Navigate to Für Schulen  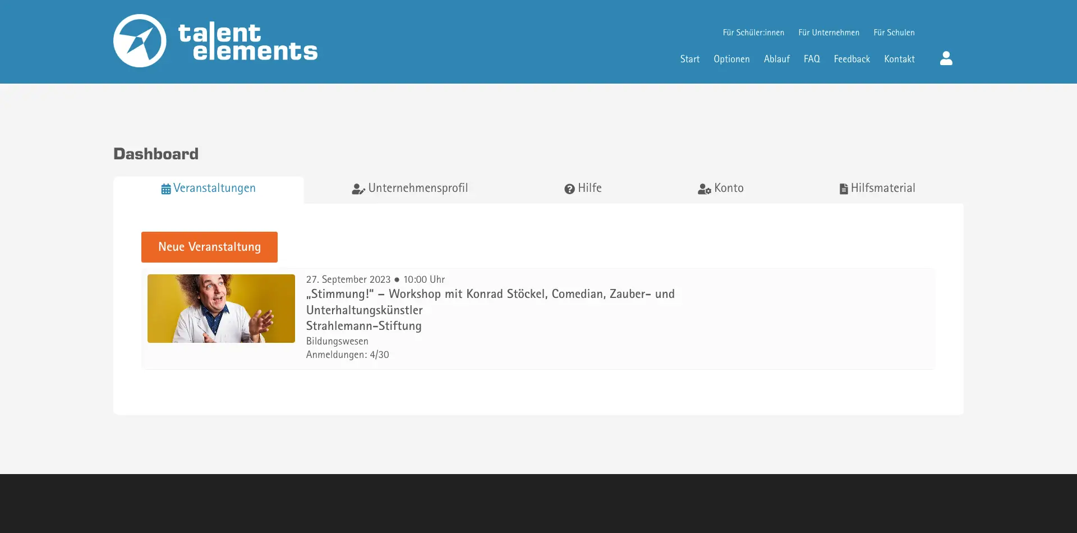pyautogui.click(x=894, y=33)
